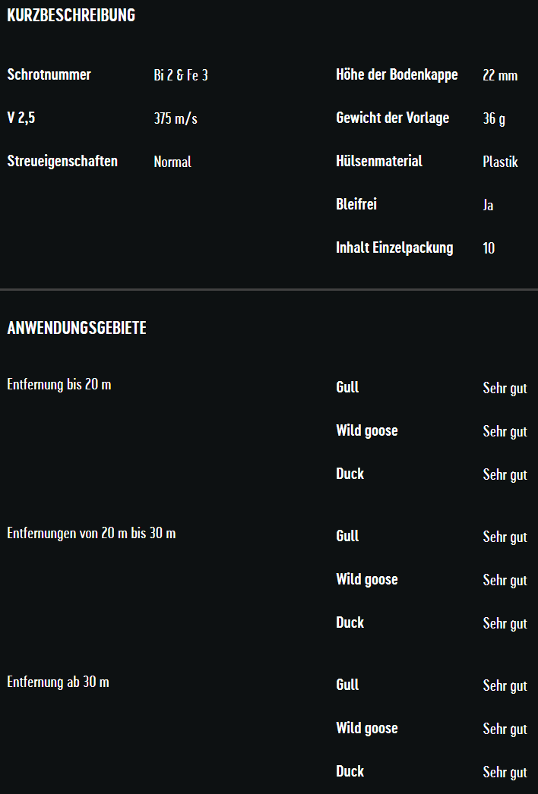This screenshot has height=794, width=538.
Task: Click the 'Inhalt Einzelpackung' label
Action: (x=394, y=247)
